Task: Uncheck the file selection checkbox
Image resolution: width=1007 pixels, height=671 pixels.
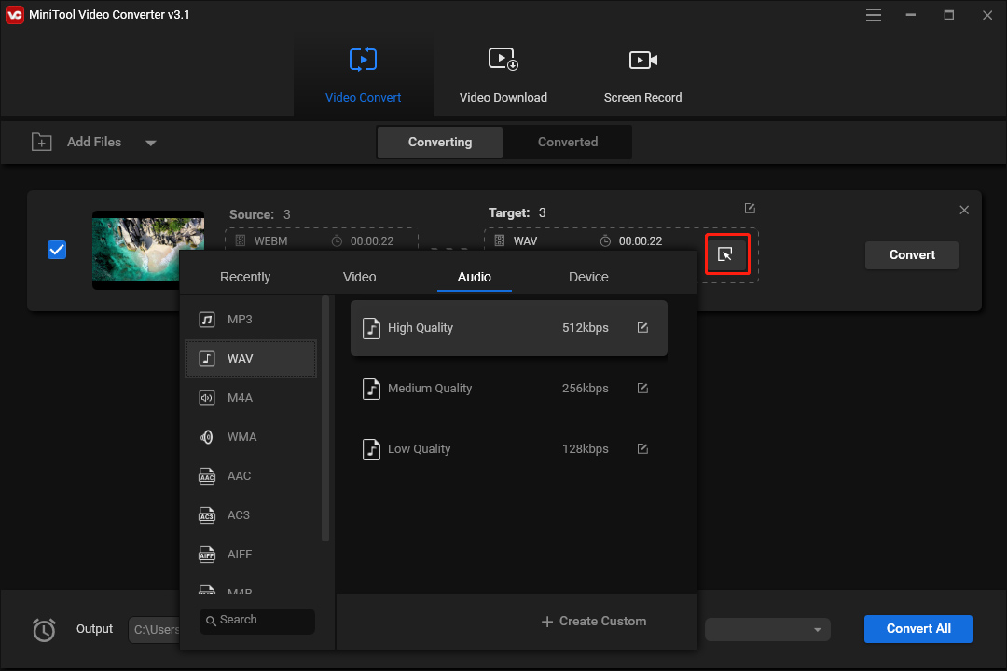Action: 57,250
